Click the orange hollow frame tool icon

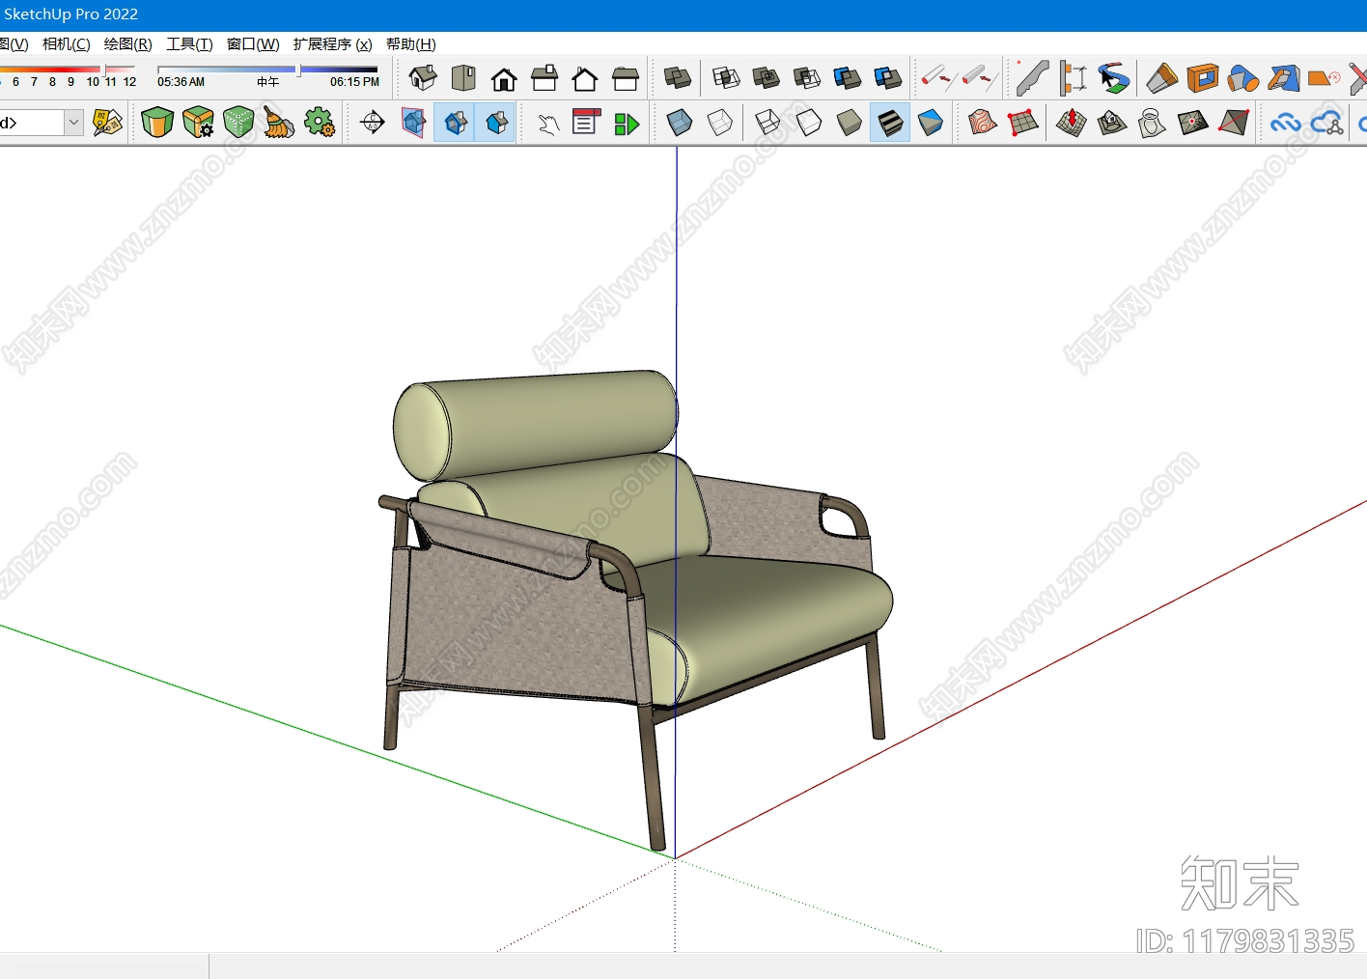pyautogui.click(x=1203, y=78)
